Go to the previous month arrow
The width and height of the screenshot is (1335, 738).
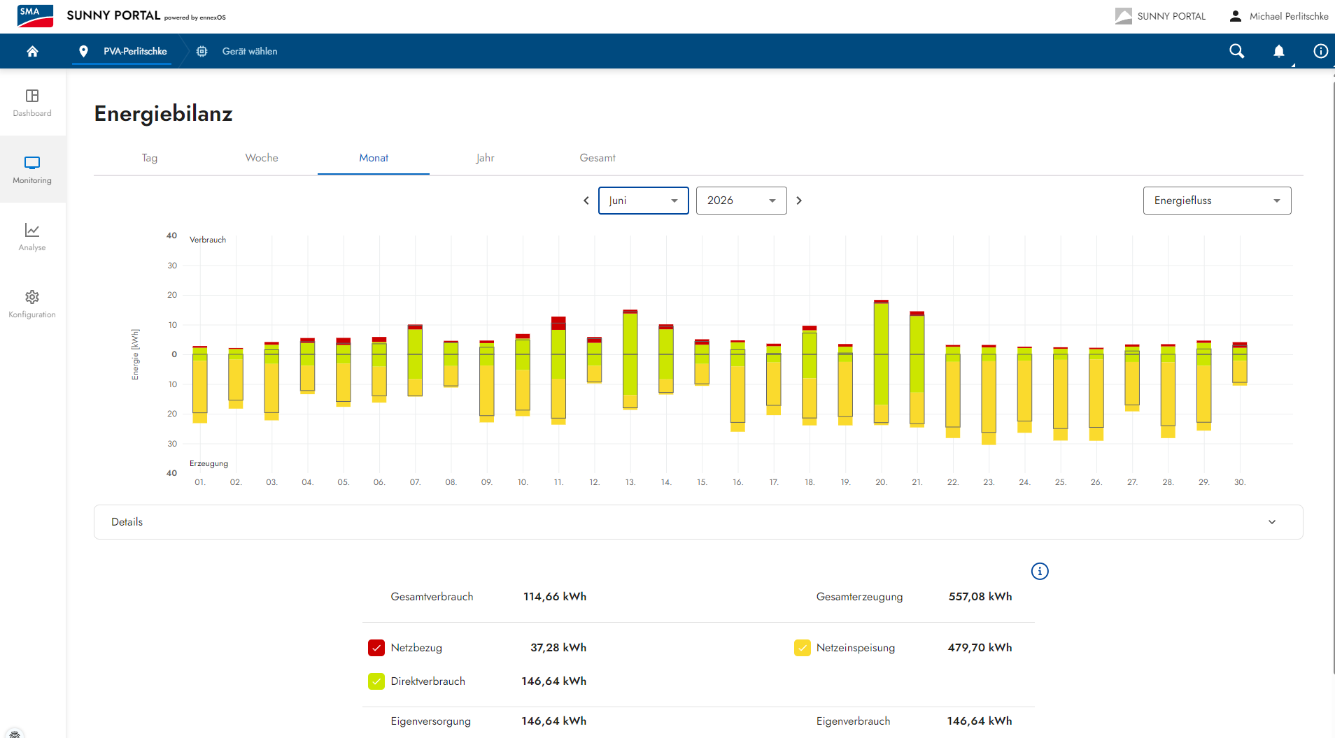[x=586, y=201]
